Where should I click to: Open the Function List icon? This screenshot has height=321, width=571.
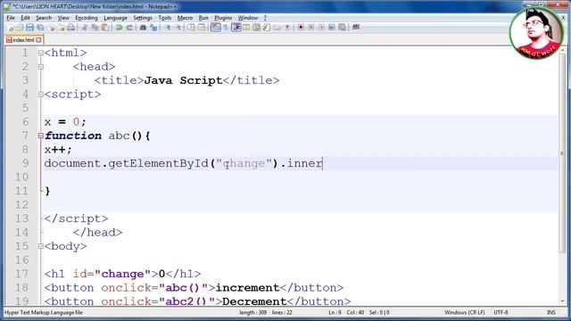click(267, 28)
